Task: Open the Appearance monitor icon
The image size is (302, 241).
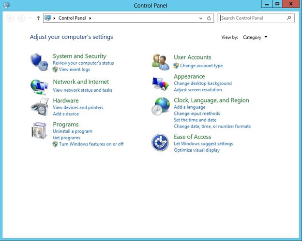Action: pyautogui.click(x=160, y=84)
